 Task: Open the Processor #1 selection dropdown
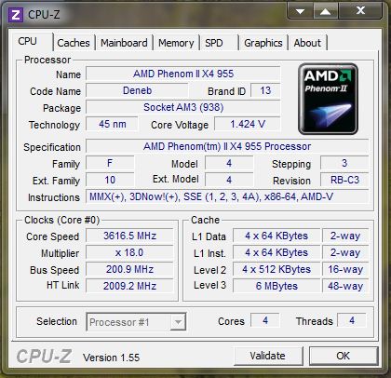point(136,322)
